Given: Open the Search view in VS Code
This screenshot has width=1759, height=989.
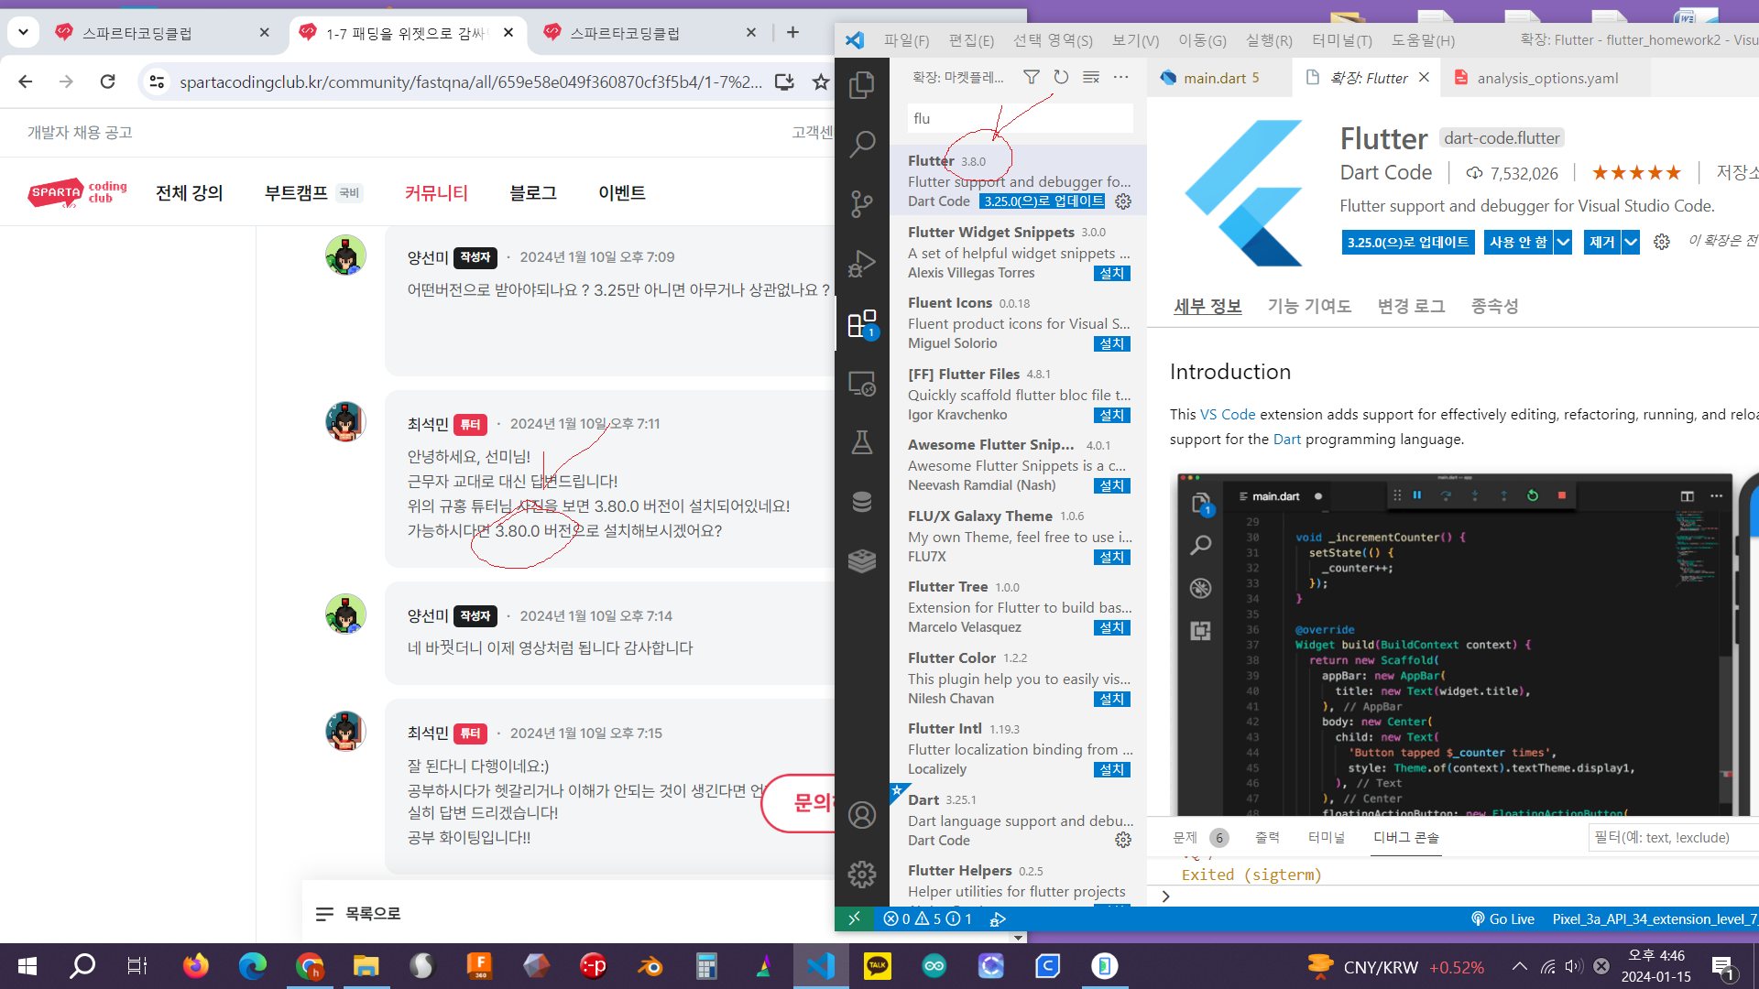Looking at the screenshot, I should click(862, 145).
